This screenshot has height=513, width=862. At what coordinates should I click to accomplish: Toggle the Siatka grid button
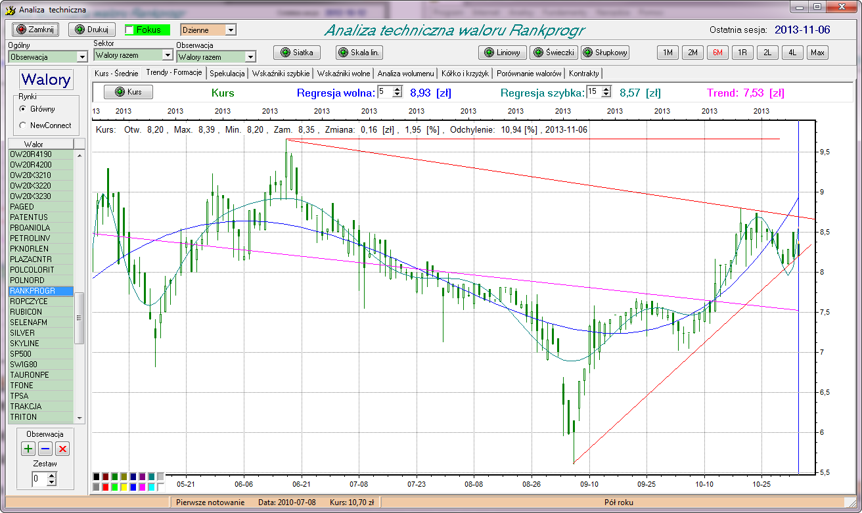point(297,53)
